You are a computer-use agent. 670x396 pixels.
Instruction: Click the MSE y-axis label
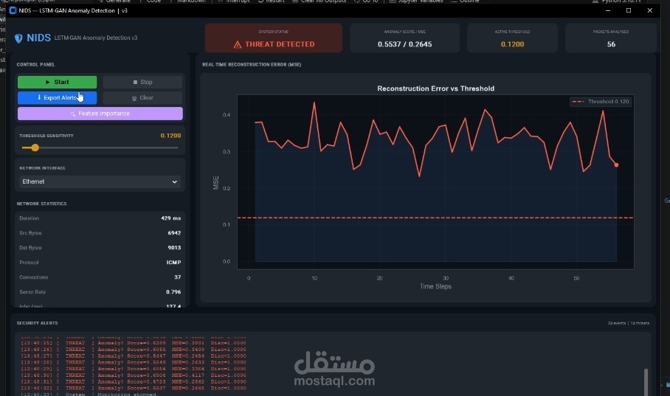[x=215, y=183]
